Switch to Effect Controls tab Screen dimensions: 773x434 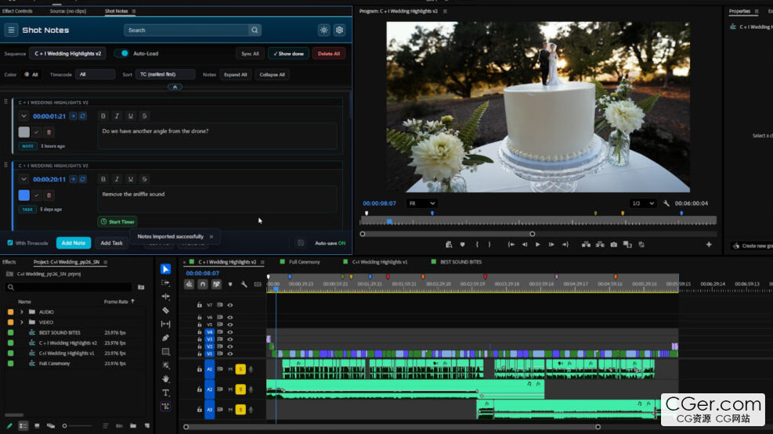click(x=18, y=11)
